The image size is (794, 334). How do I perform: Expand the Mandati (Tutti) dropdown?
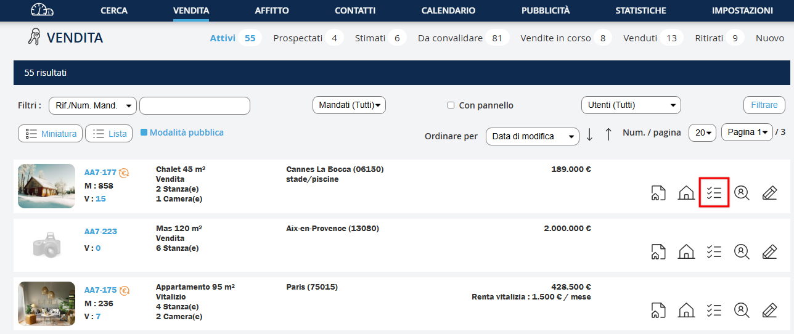pyautogui.click(x=349, y=105)
